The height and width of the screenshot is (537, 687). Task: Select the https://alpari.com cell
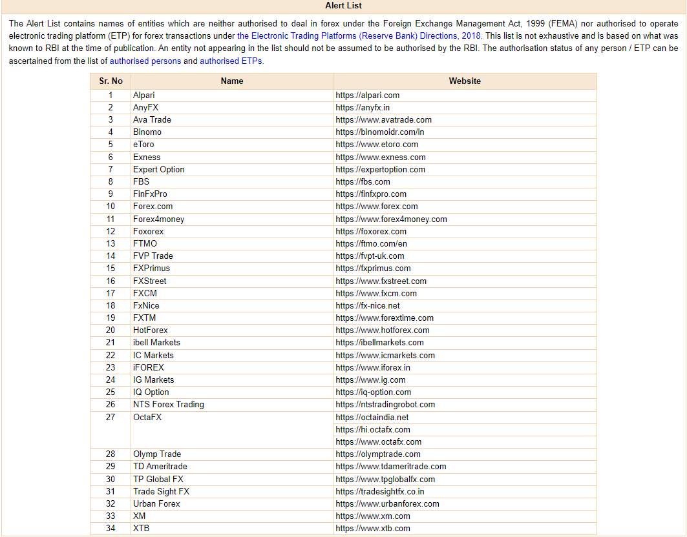point(465,96)
